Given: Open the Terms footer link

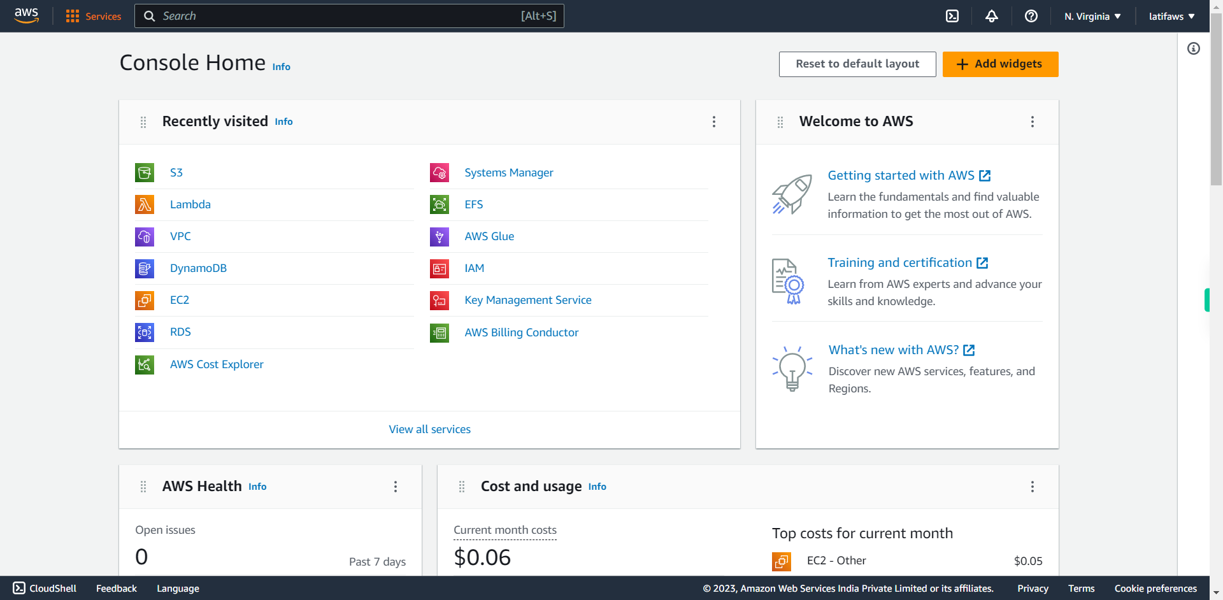Looking at the screenshot, I should (x=1081, y=589).
